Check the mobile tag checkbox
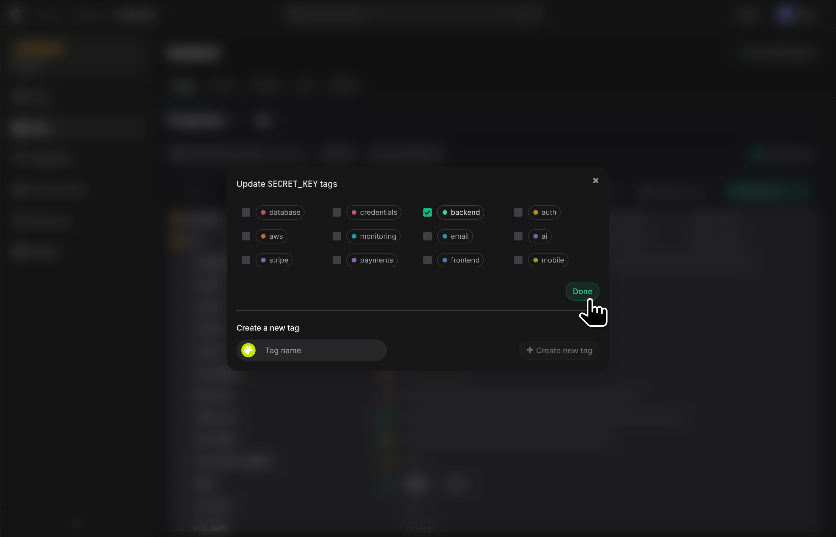The height and width of the screenshot is (537, 836). coord(518,260)
